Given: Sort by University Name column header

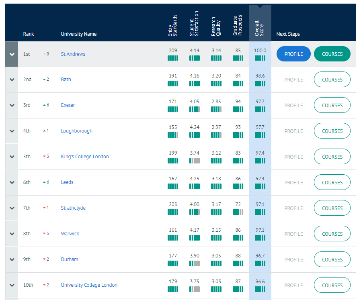Looking at the screenshot, I should 78,34.
